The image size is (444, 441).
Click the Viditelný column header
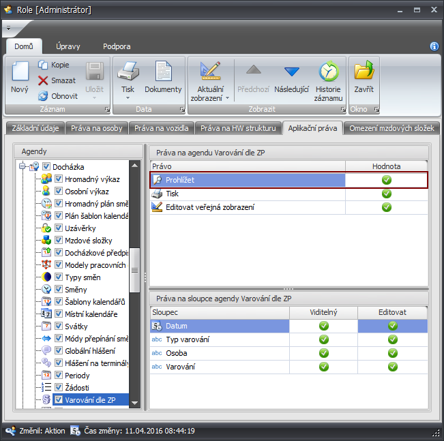tap(323, 312)
